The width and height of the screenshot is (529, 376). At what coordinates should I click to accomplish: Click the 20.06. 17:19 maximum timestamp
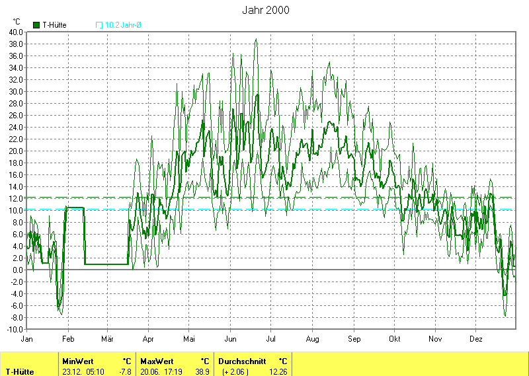pos(160,371)
